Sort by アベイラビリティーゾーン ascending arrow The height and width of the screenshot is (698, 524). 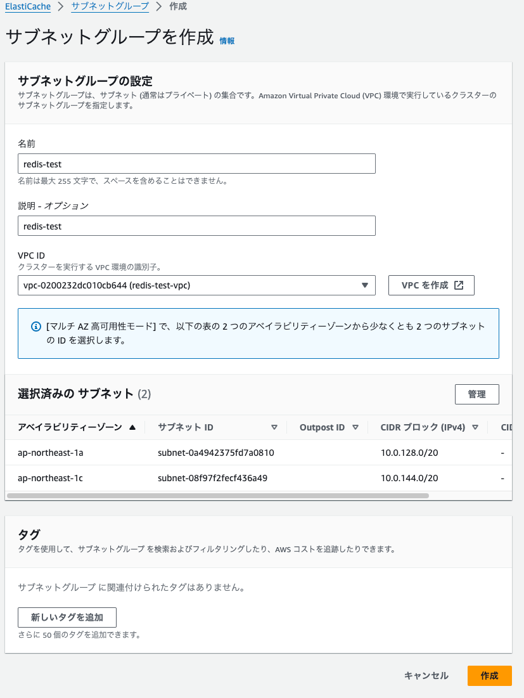(132, 427)
